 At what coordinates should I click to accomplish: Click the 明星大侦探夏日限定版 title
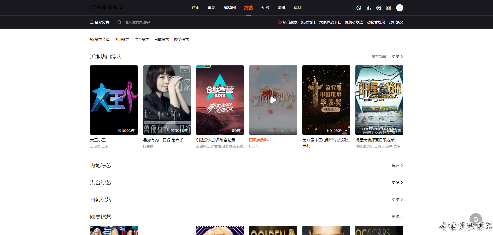(x=375, y=140)
